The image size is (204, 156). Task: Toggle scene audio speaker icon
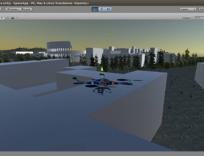coord(7,18)
